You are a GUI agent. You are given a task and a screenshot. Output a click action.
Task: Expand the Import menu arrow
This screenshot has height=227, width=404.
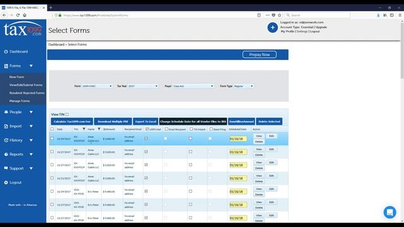point(31,126)
